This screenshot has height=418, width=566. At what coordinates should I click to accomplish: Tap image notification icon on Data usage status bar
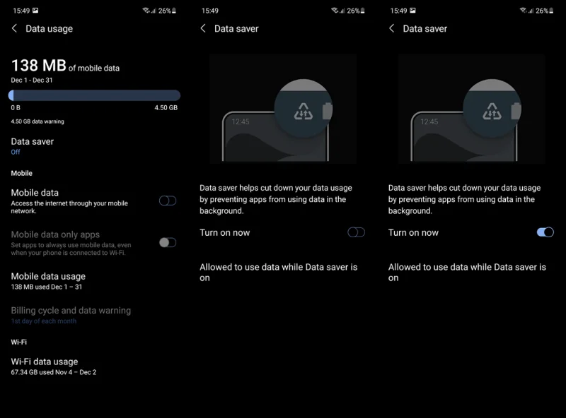point(35,11)
